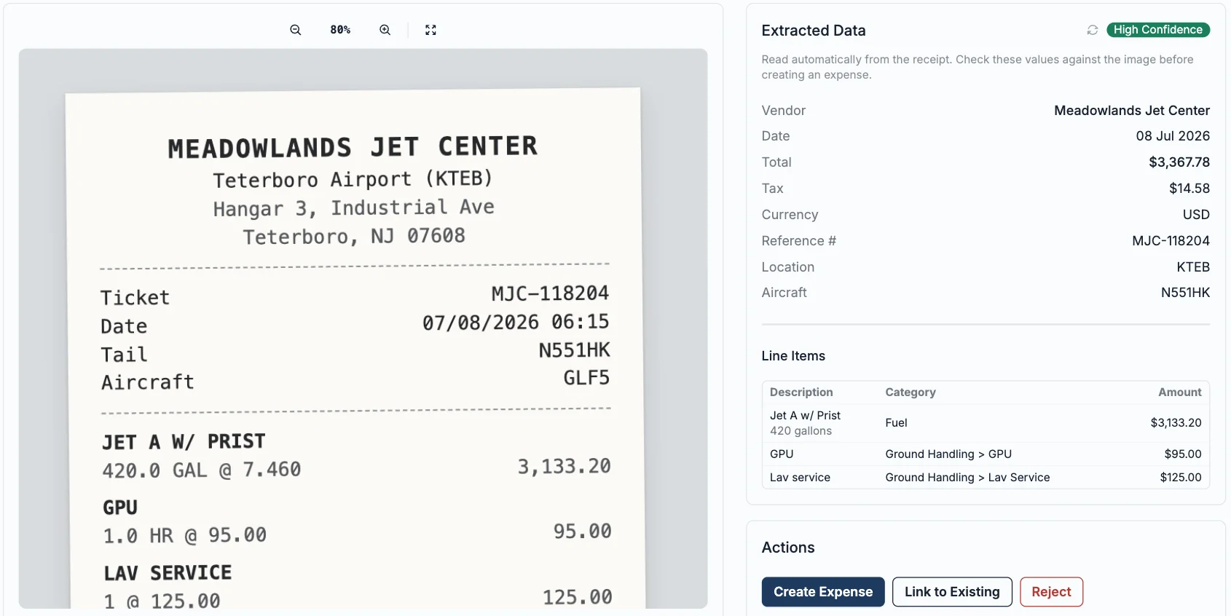Viewport: 1231px width, 616px height.
Task: Click Ground Handling > Lav Service category cell
Action: [967, 478]
